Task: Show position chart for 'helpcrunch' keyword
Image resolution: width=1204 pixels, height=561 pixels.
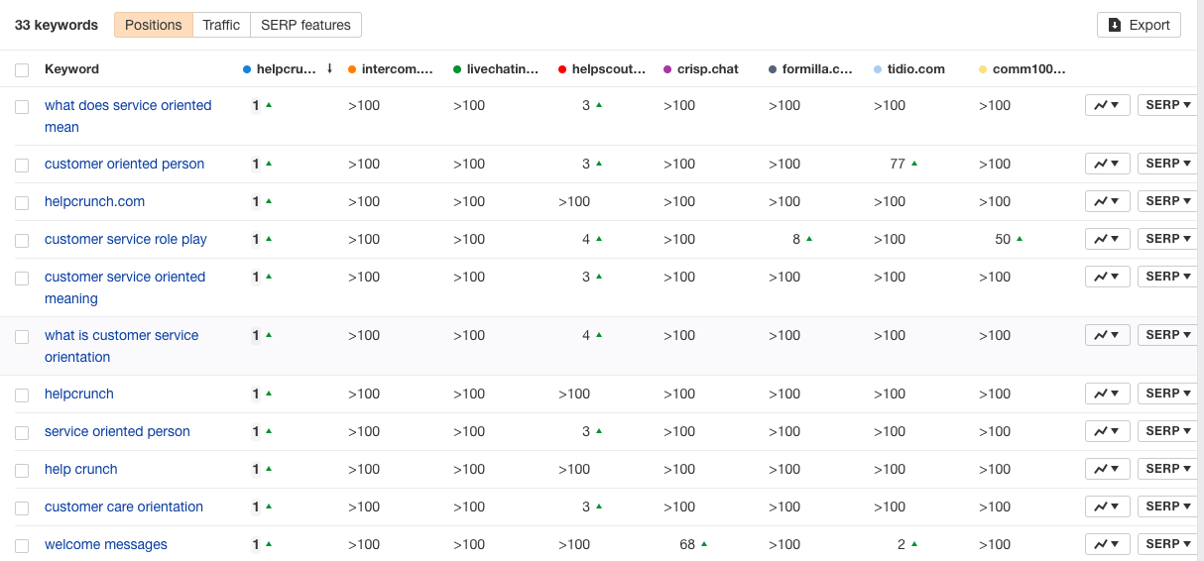Action: (1107, 393)
